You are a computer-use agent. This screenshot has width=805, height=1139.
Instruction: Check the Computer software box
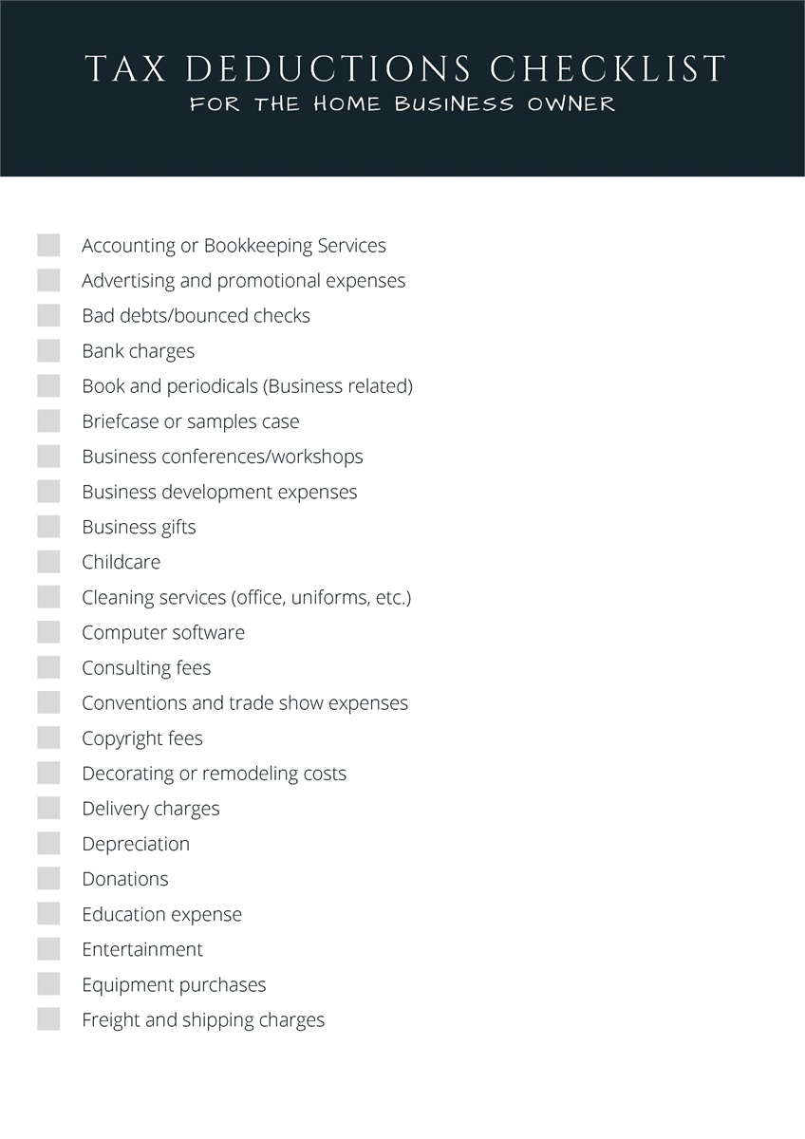pyautogui.click(x=48, y=631)
